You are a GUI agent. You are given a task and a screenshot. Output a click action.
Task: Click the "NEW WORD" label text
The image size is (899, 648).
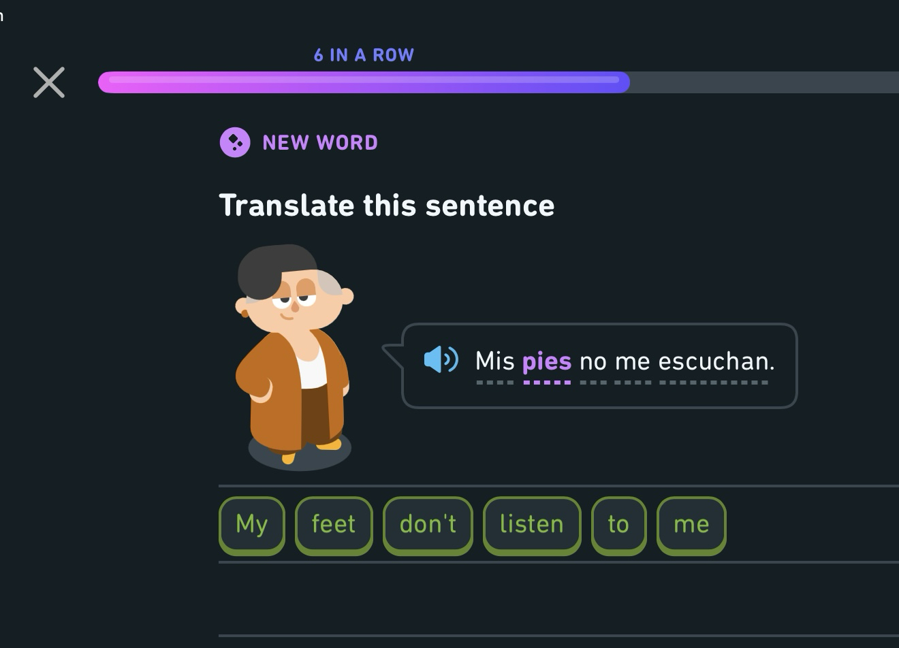point(320,143)
